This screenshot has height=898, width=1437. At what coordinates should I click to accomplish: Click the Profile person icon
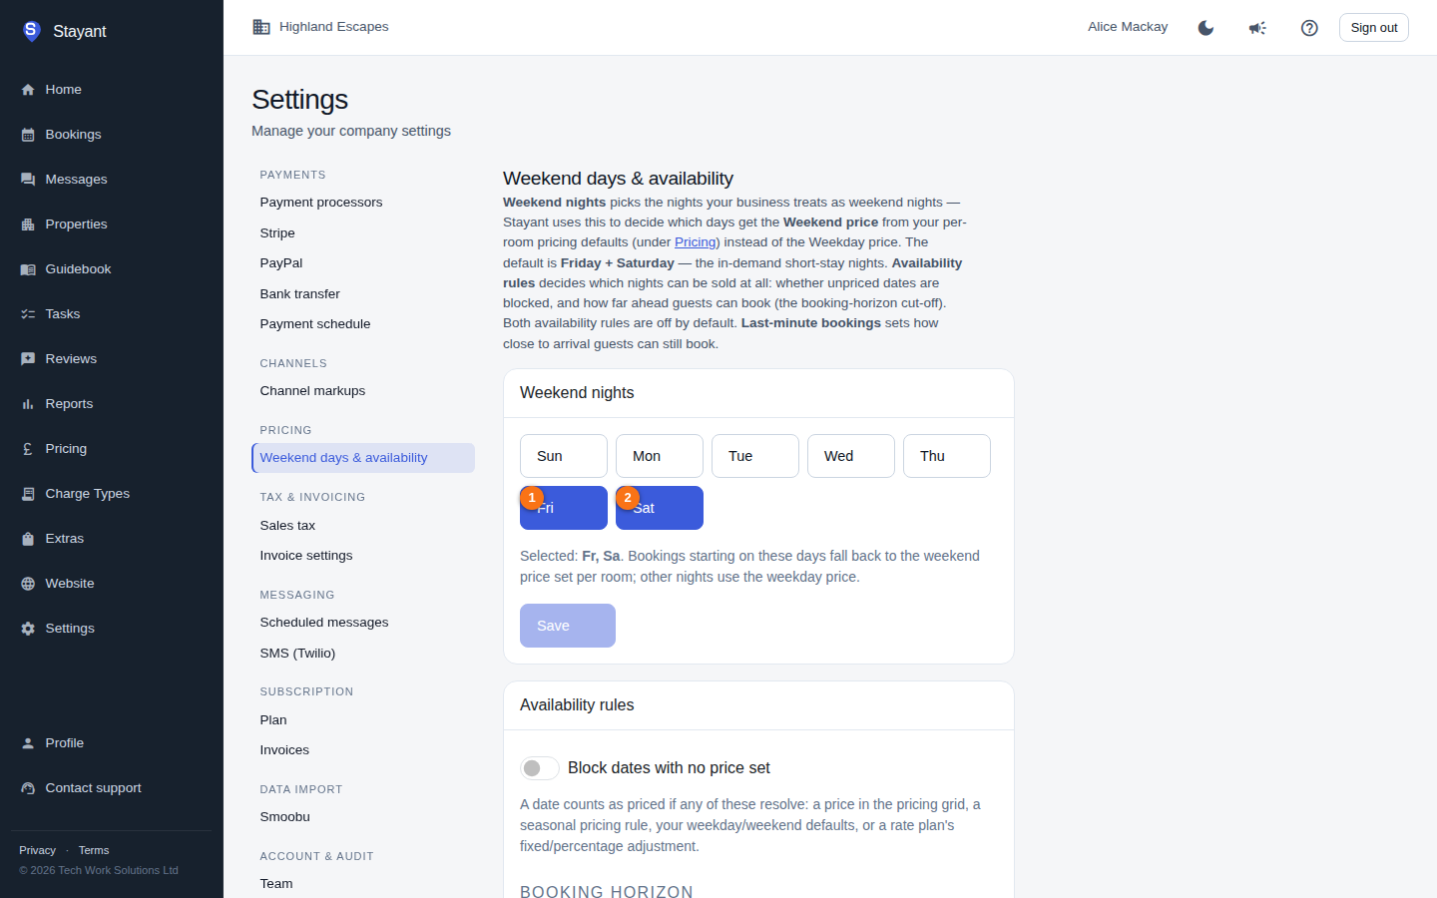[28, 743]
